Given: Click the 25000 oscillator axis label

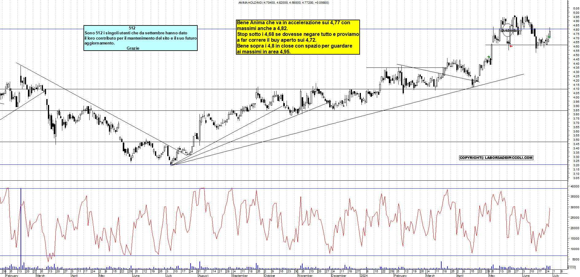Looking at the screenshot, I should pyautogui.click(x=575, y=218).
